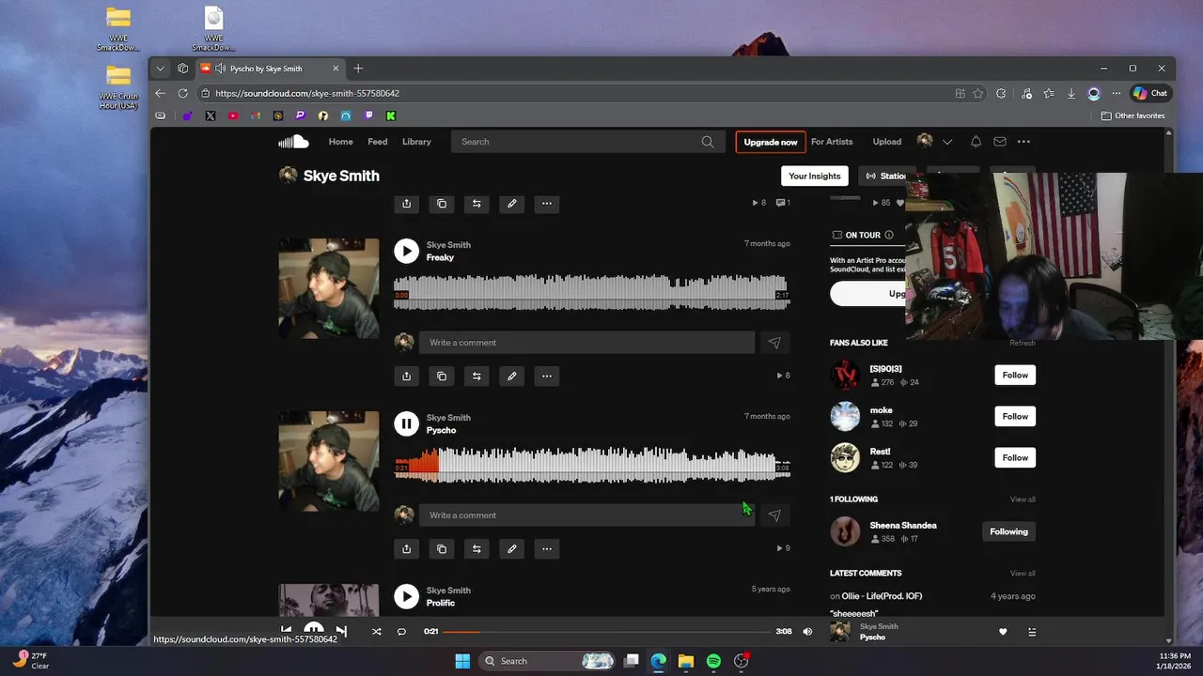The image size is (1203, 676).
Task: Open Copilot Chat in Edge
Action: click(x=1149, y=93)
